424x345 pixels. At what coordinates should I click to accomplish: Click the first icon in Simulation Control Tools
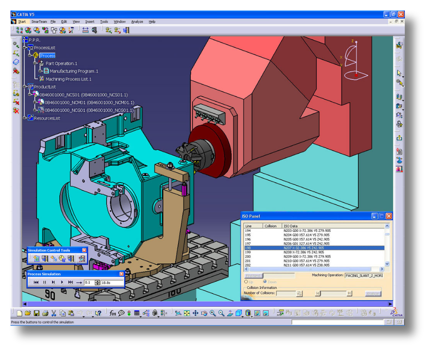coord(36,259)
